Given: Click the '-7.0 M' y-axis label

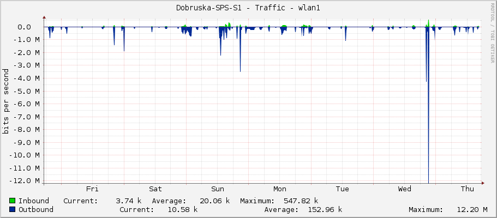Looking at the screenshot, I should pos(27,117).
